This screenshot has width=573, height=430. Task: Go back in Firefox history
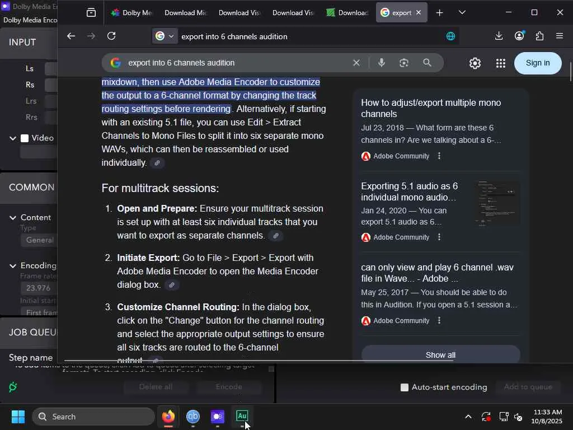tap(71, 36)
